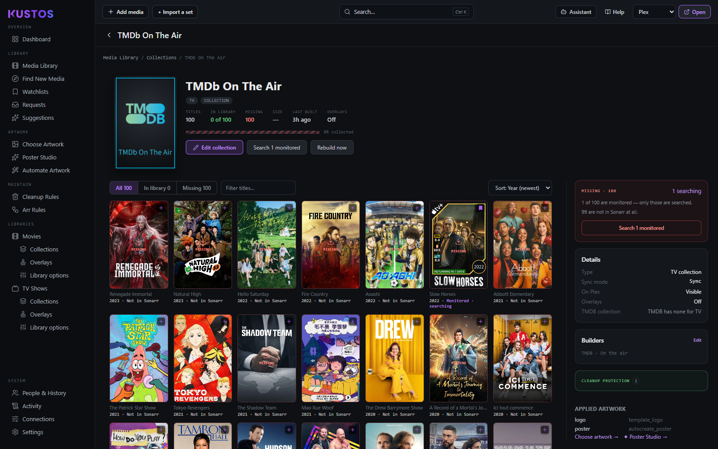The height and width of the screenshot is (449, 718).
Task: Open the Activity log icon
Action: tap(15, 406)
